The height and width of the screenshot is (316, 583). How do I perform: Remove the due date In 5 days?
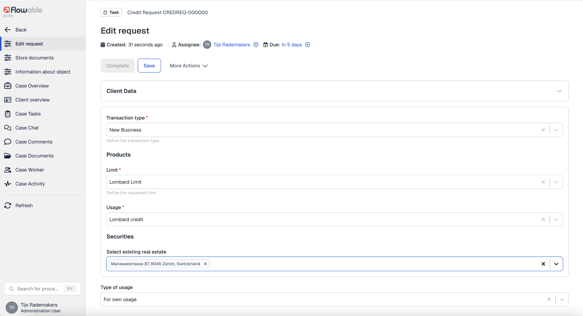point(308,45)
